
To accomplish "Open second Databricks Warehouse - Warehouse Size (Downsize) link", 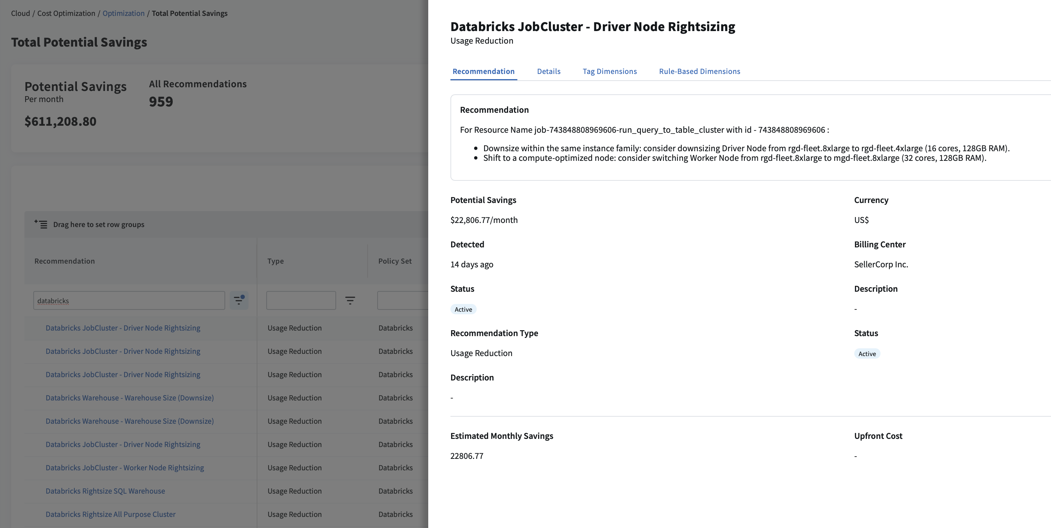I will point(130,421).
